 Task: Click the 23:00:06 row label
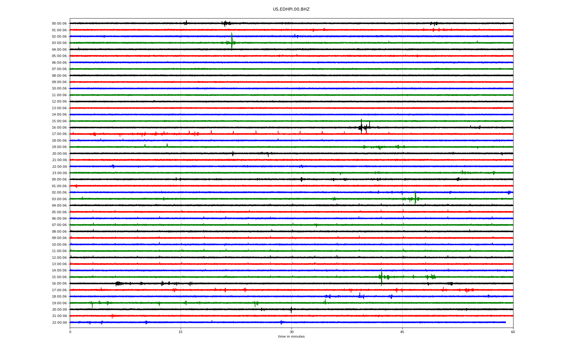coord(59,173)
